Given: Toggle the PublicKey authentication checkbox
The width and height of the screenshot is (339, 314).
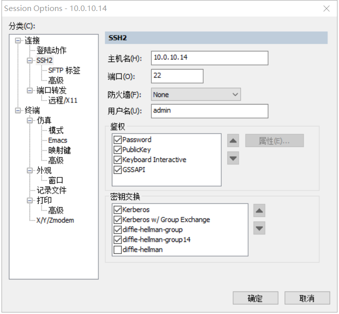Looking at the screenshot, I should [x=118, y=150].
